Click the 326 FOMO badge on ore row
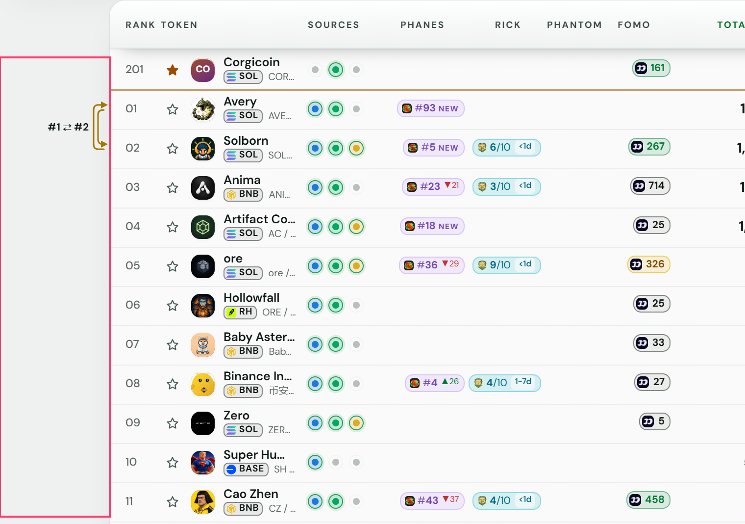 click(x=648, y=264)
